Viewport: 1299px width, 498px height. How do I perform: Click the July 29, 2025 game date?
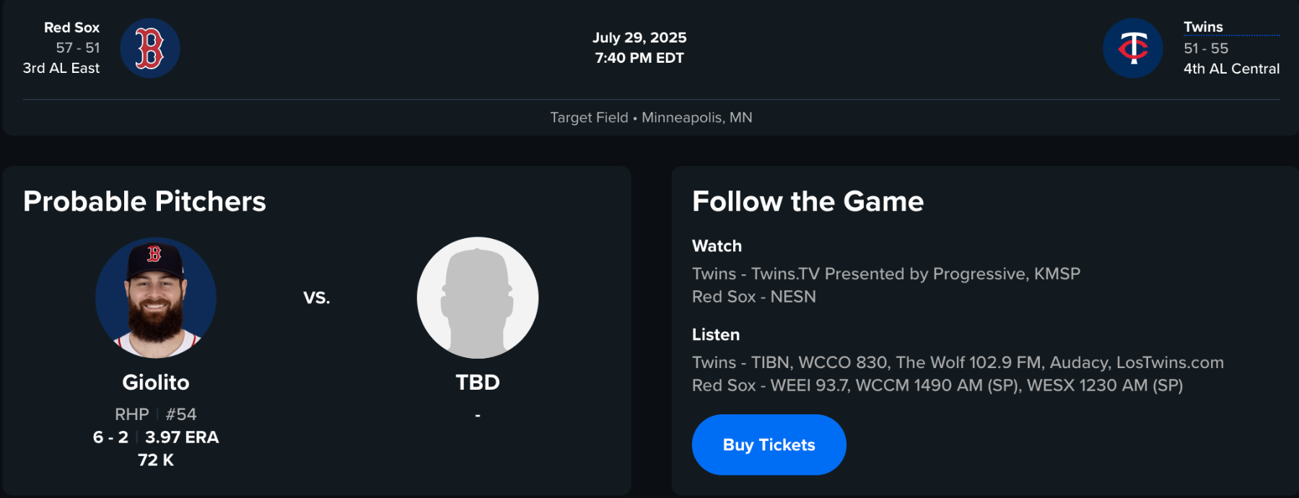[639, 38]
